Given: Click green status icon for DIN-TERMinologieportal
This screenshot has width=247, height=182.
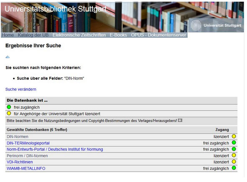Looking at the screenshot, I should click(234, 142).
